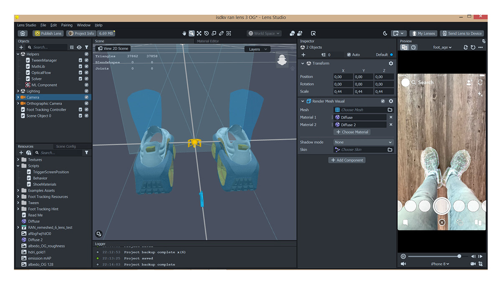Open the foot_age preview dropdown
The image size is (501, 284).
click(442, 47)
